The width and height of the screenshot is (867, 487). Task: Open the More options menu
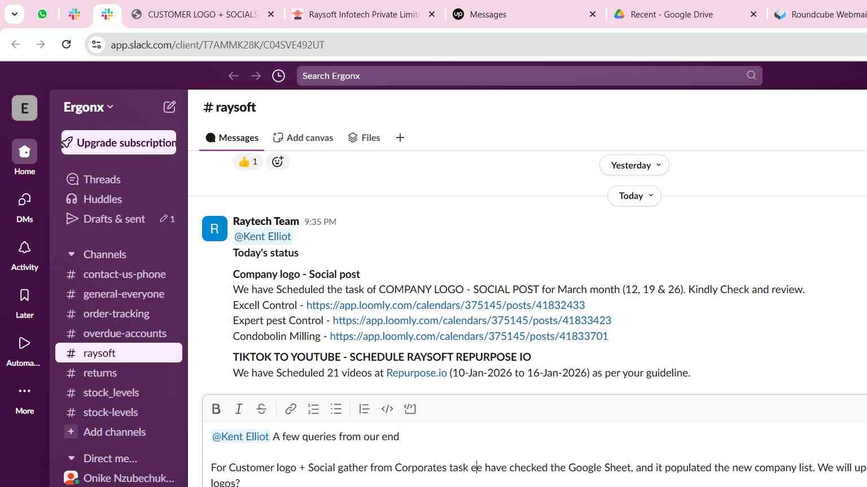coord(24,398)
